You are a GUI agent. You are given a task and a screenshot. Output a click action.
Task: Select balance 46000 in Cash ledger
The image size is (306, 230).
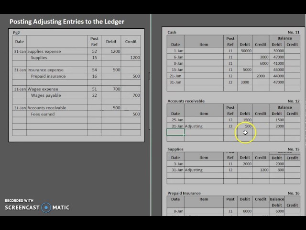(277, 69)
